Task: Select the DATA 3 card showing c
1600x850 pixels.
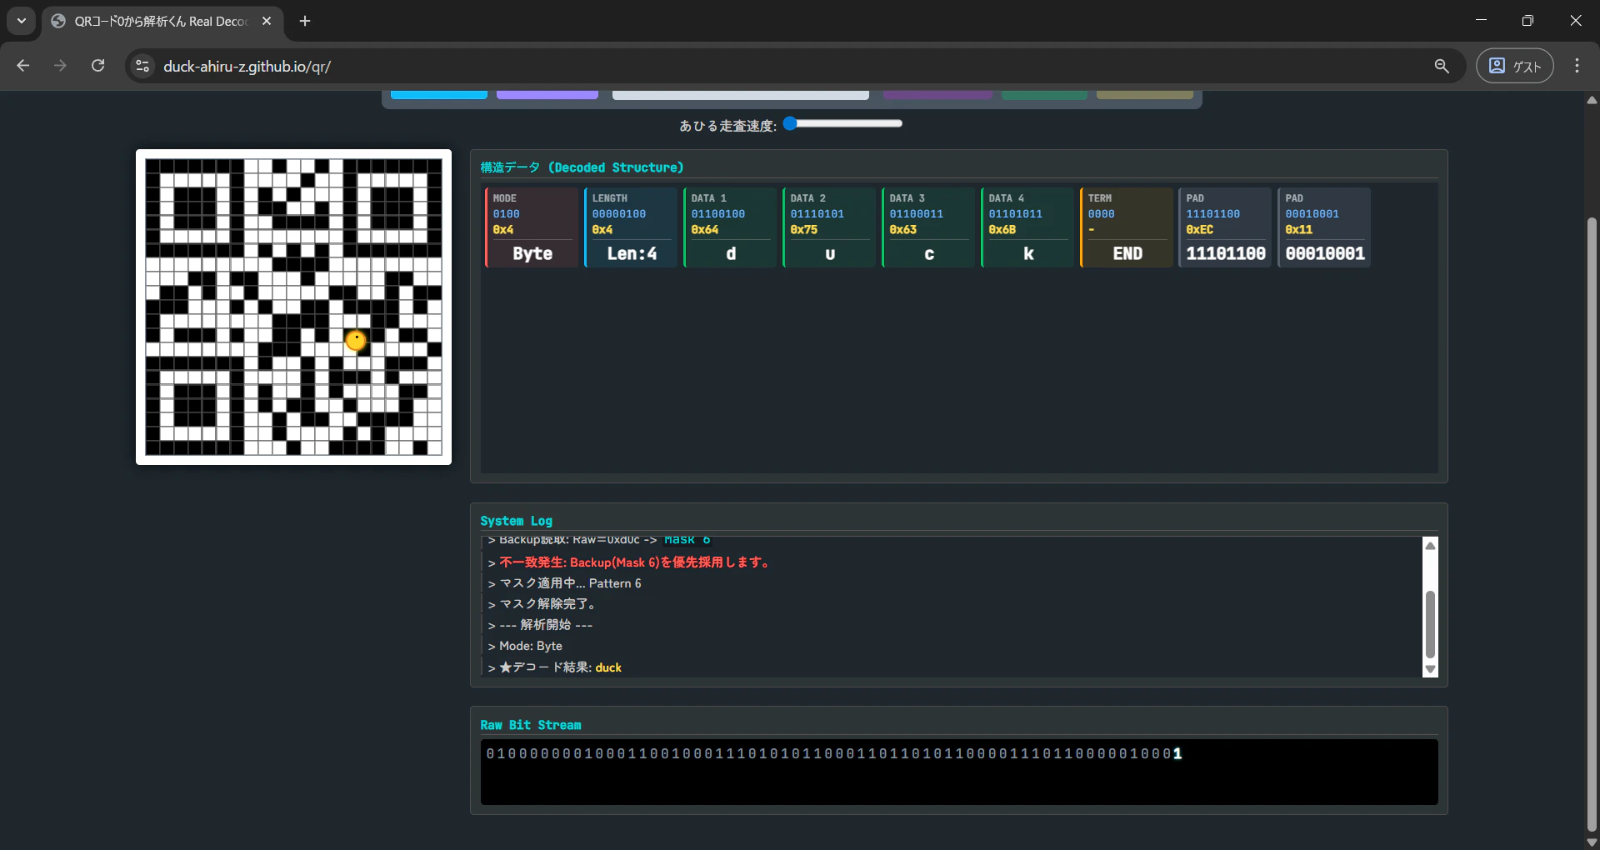Action: 928,227
